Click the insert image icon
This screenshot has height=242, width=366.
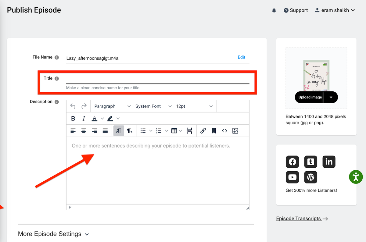235,131
